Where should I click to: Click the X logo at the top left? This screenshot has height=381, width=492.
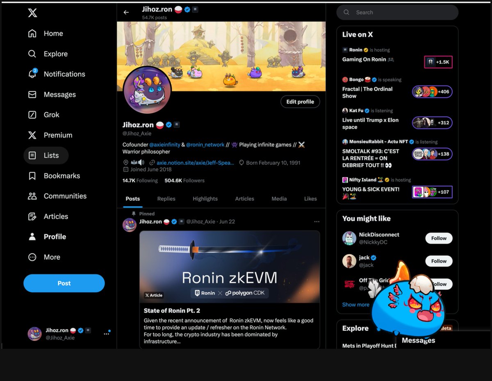tap(32, 13)
